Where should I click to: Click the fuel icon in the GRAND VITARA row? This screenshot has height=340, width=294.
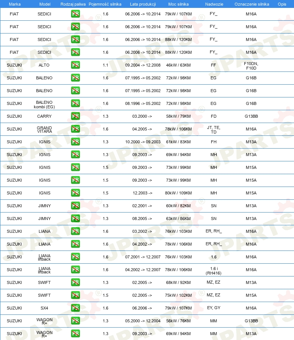76,129
